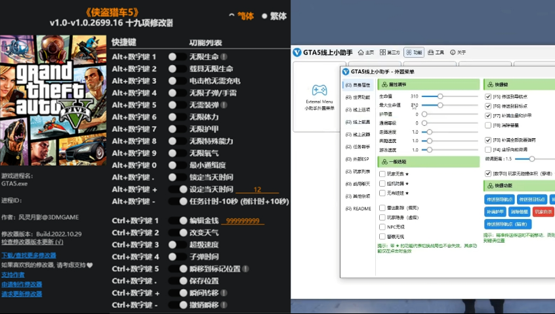555x314 pixels.
Task: Open 检查修改器版本更新 link
Action: click(x=32, y=242)
